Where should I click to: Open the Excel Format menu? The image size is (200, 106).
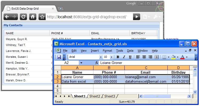click(107, 51)
